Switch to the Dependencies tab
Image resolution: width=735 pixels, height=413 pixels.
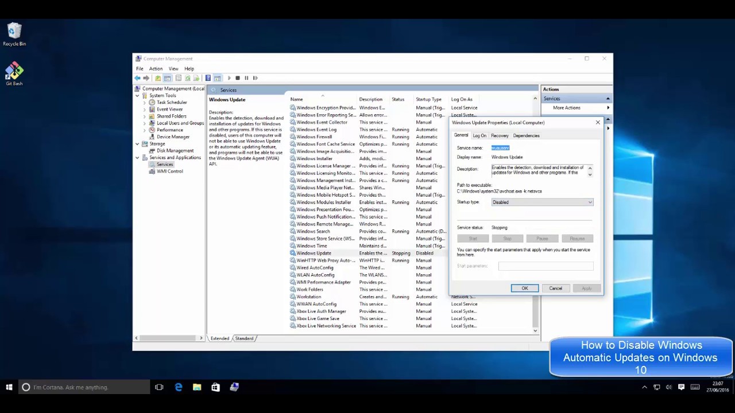pos(526,136)
